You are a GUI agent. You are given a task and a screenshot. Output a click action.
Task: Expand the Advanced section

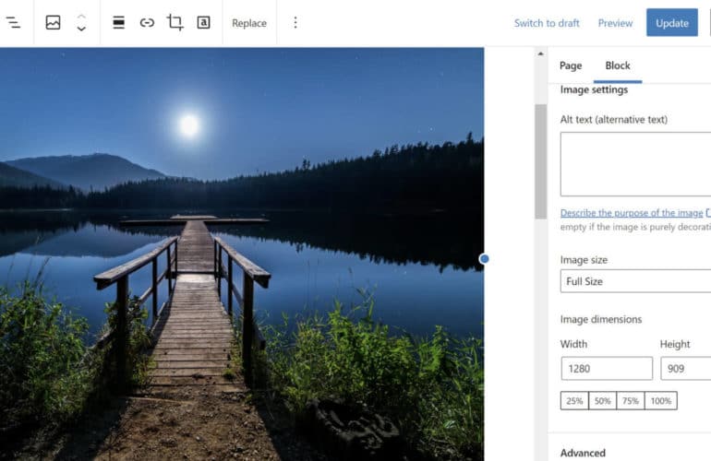pyautogui.click(x=584, y=453)
